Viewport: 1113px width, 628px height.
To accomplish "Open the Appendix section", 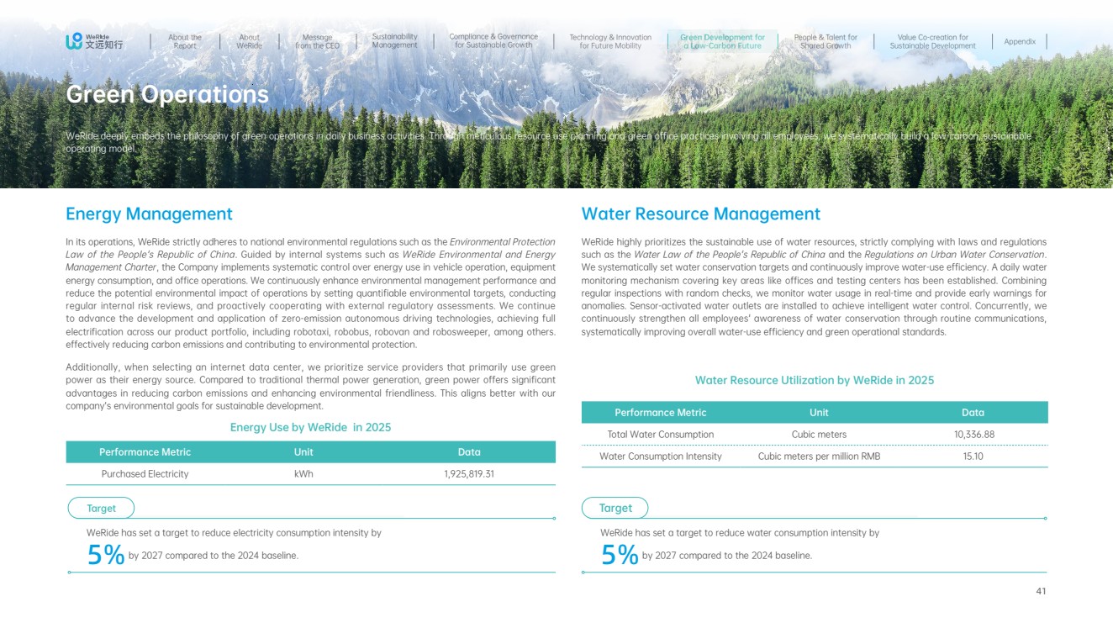I will coord(1020,41).
